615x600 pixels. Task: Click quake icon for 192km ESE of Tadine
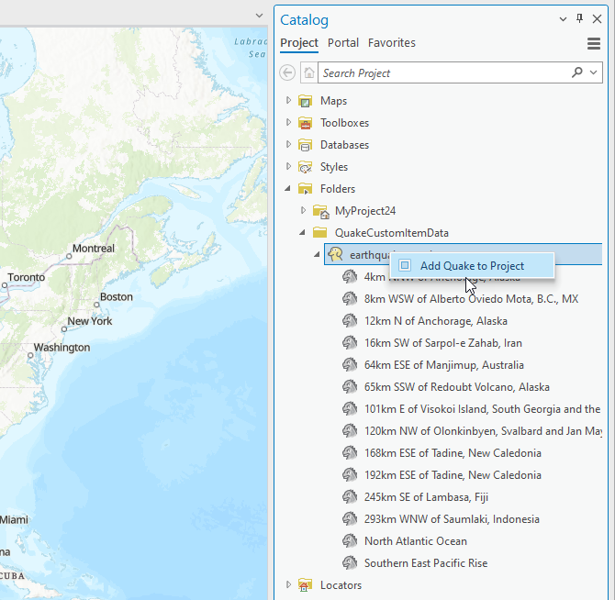(350, 474)
